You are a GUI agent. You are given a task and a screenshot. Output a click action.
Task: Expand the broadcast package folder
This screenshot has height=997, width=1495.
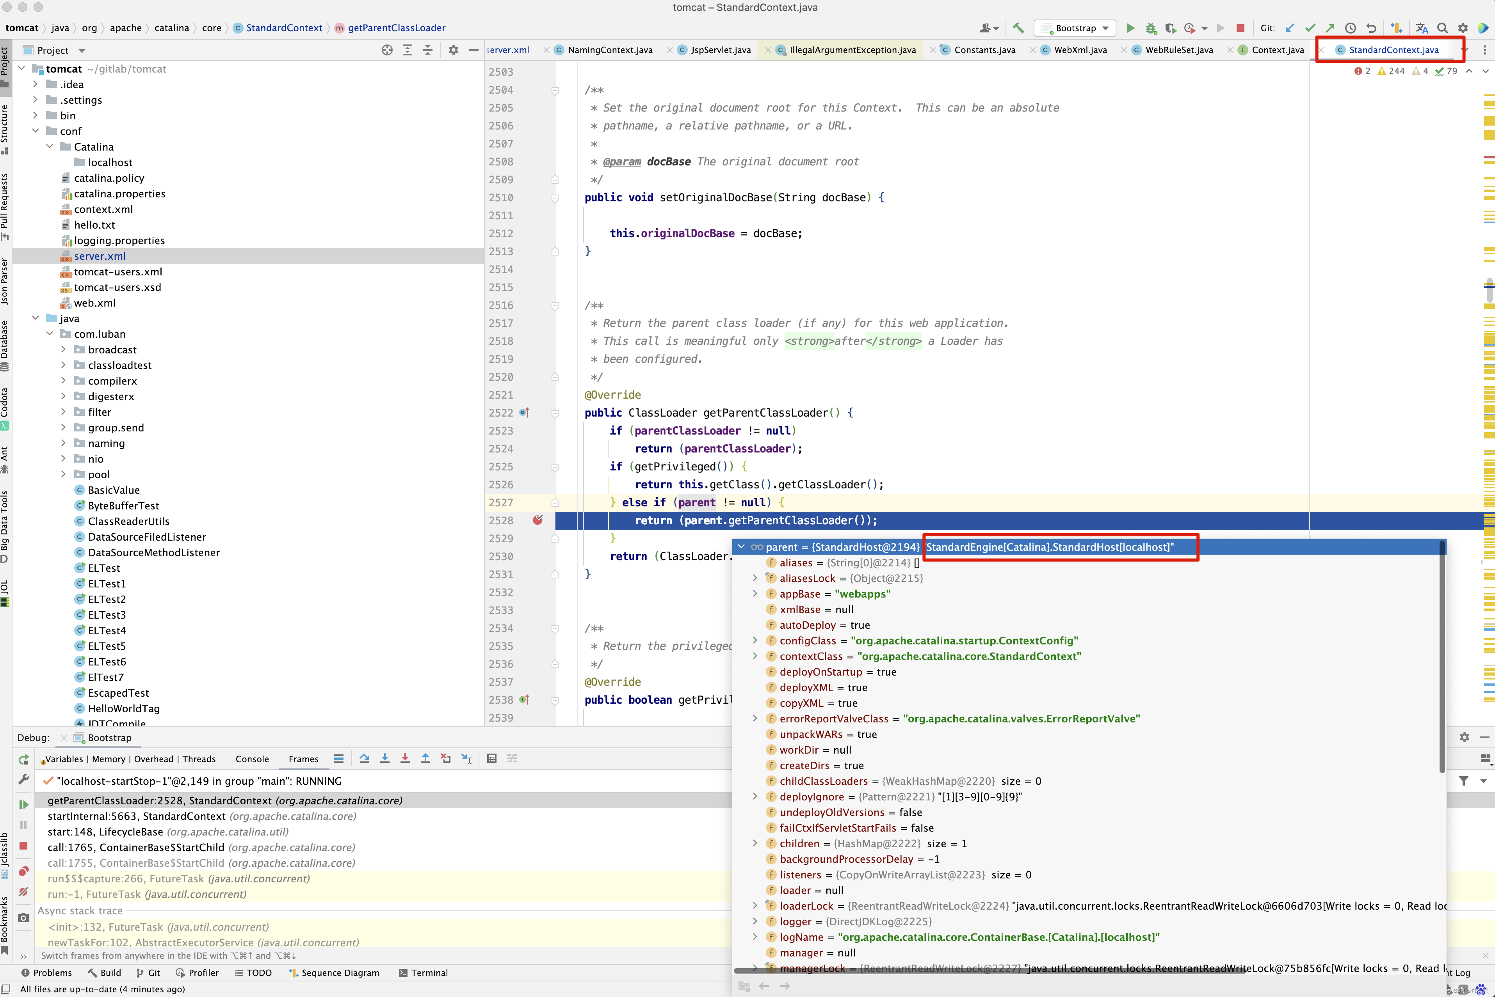tap(64, 350)
